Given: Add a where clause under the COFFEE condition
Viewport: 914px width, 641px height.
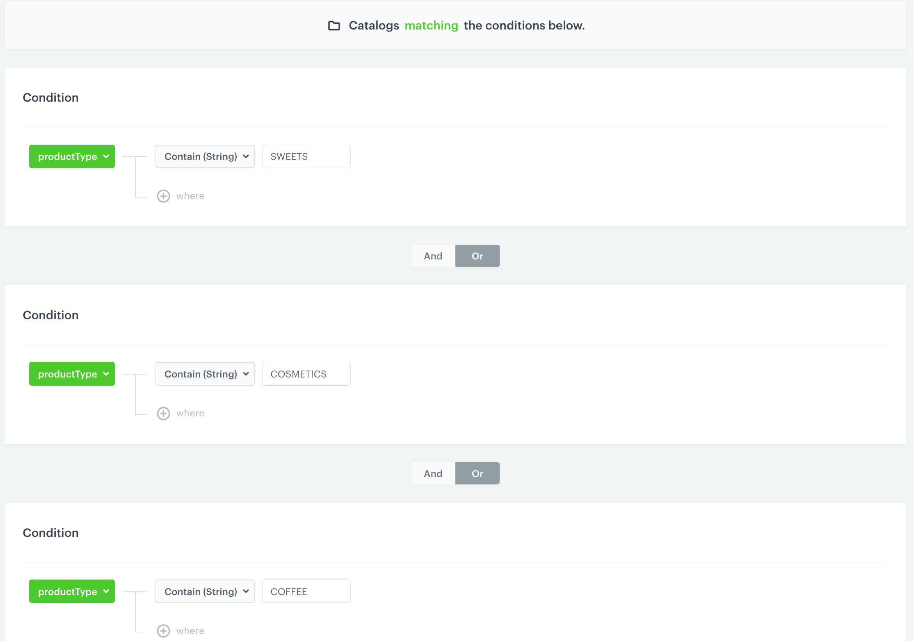Looking at the screenshot, I should pos(190,631).
